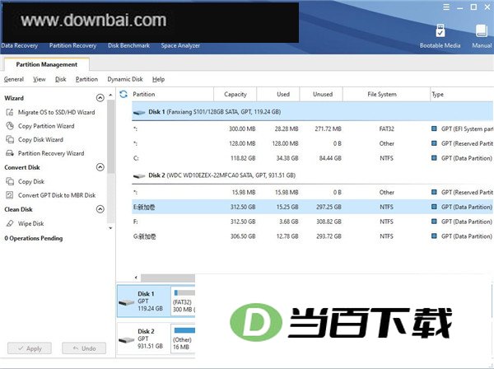Launch Disk Benchmark from top toolbar

[x=129, y=45]
